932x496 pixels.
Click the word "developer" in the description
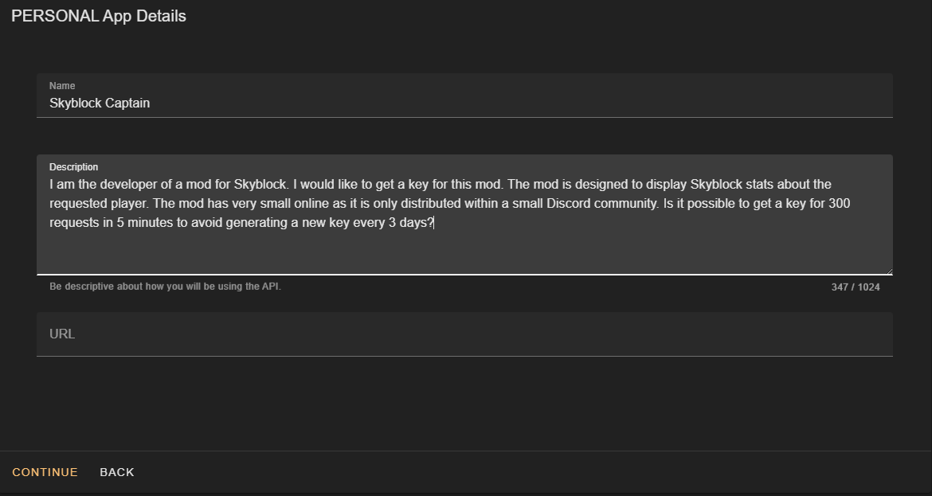click(127, 185)
